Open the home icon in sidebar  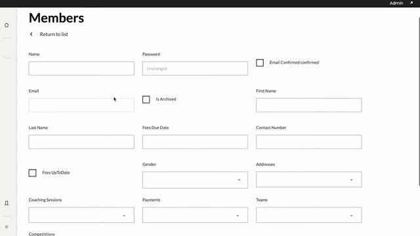pyautogui.click(x=7, y=25)
